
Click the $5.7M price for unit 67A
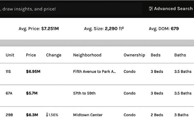(x=32, y=93)
